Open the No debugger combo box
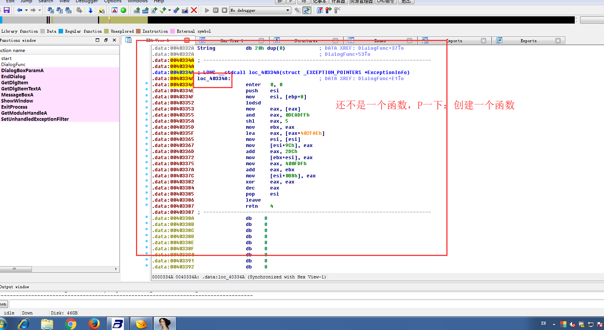The height and width of the screenshot is (330, 604). pos(260,10)
